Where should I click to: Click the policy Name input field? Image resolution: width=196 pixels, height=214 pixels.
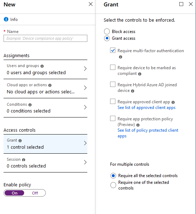(x=45, y=38)
